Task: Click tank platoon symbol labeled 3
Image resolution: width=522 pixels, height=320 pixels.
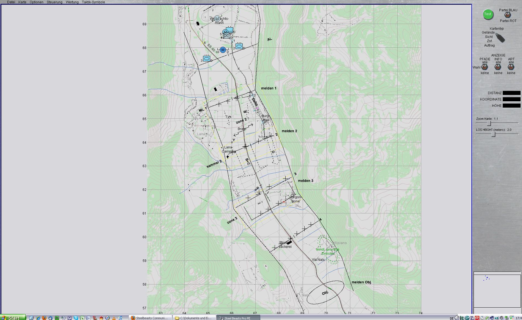Action: 207,59
